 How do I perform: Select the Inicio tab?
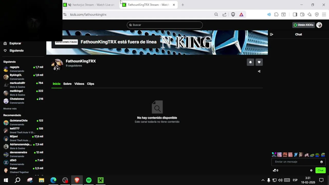click(x=57, y=84)
